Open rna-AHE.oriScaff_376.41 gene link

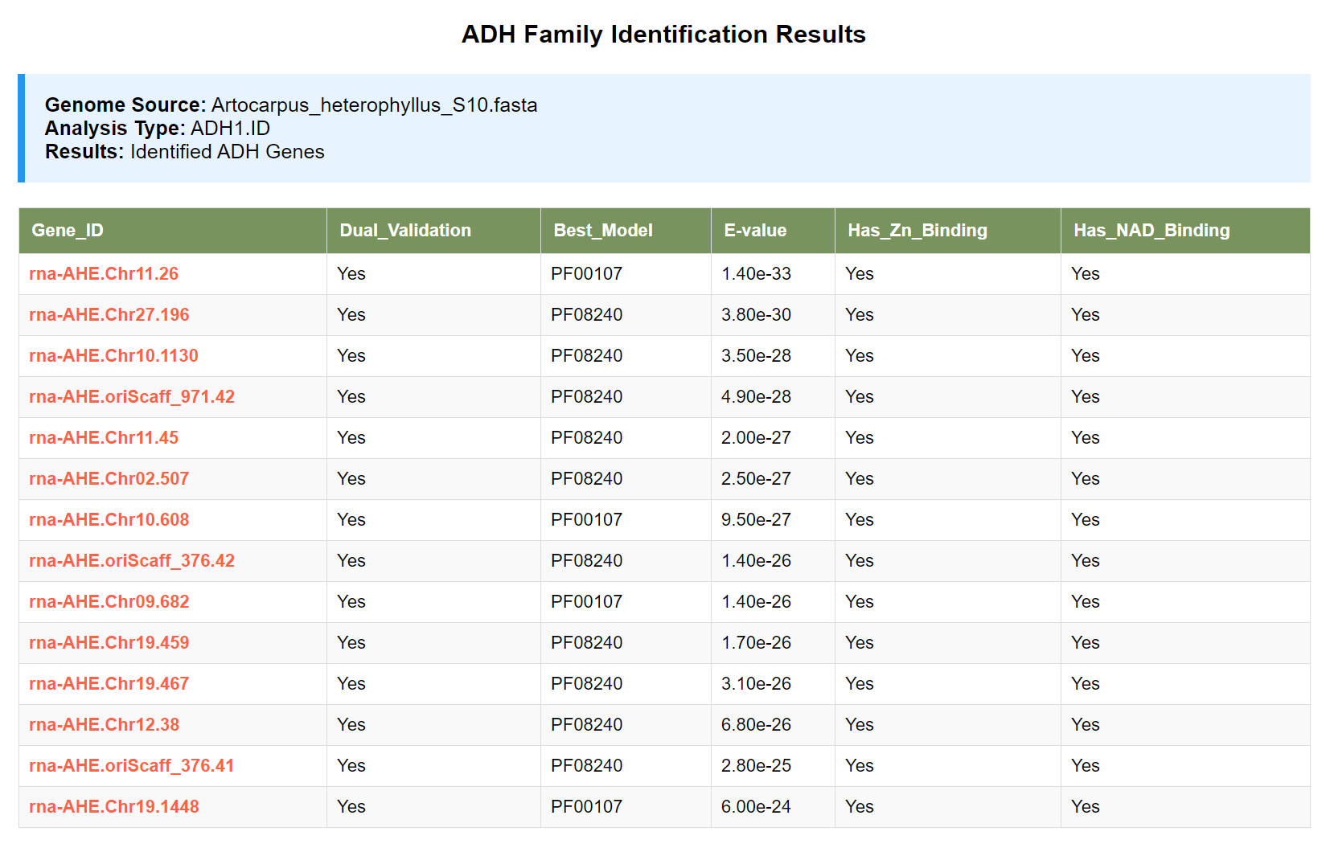pyautogui.click(x=132, y=766)
